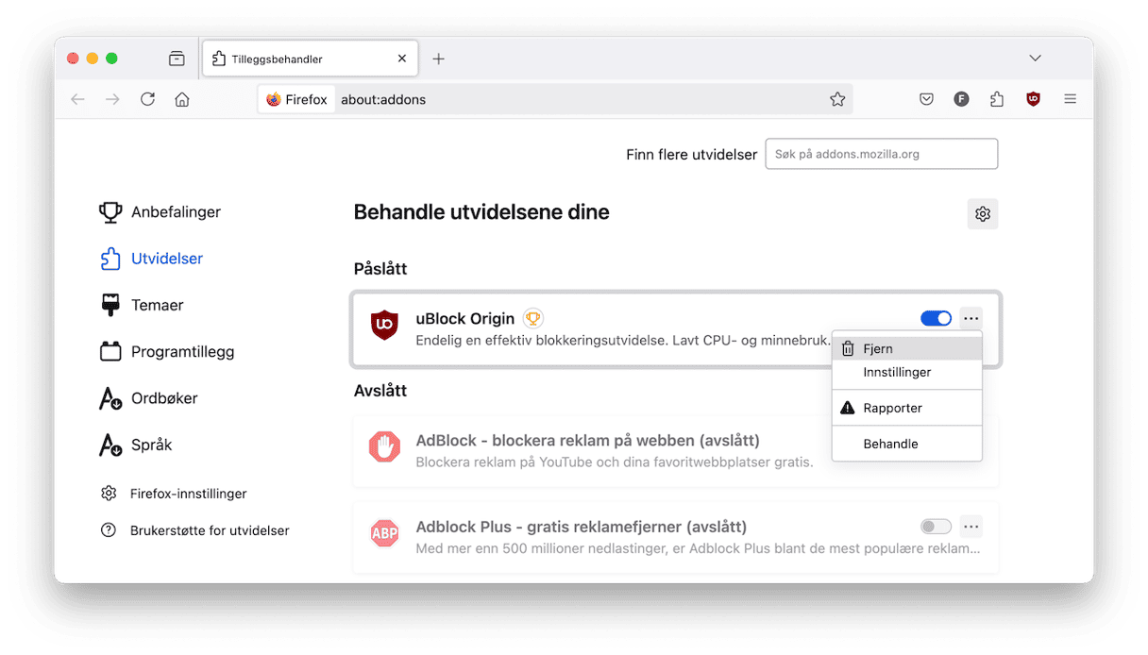Viewport: 1148px width, 655px height.
Task: Open the hamburger application menu
Action: click(1070, 99)
